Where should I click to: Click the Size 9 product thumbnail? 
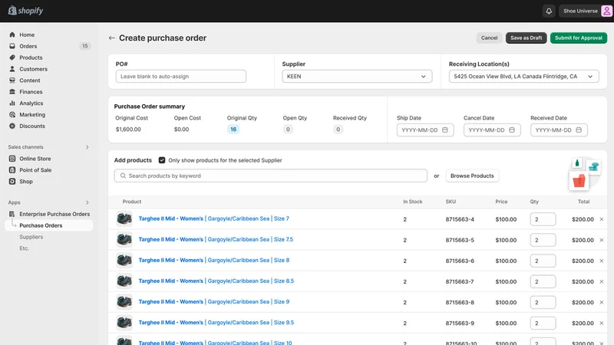click(124, 301)
